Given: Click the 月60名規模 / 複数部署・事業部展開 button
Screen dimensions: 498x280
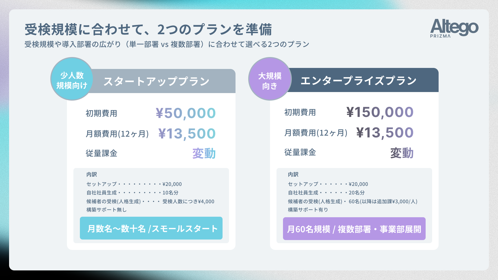Looking at the screenshot, I should point(354,229).
